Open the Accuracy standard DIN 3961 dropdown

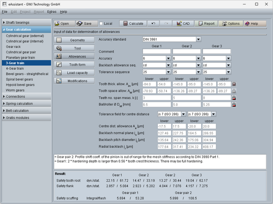coord(198,39)
